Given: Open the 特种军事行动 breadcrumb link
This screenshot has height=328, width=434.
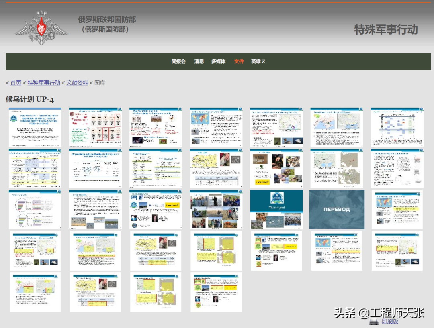Looking at the screenshot, I should 43,83.
